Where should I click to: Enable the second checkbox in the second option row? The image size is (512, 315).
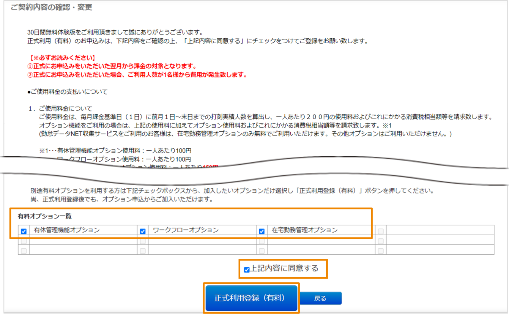142,241
